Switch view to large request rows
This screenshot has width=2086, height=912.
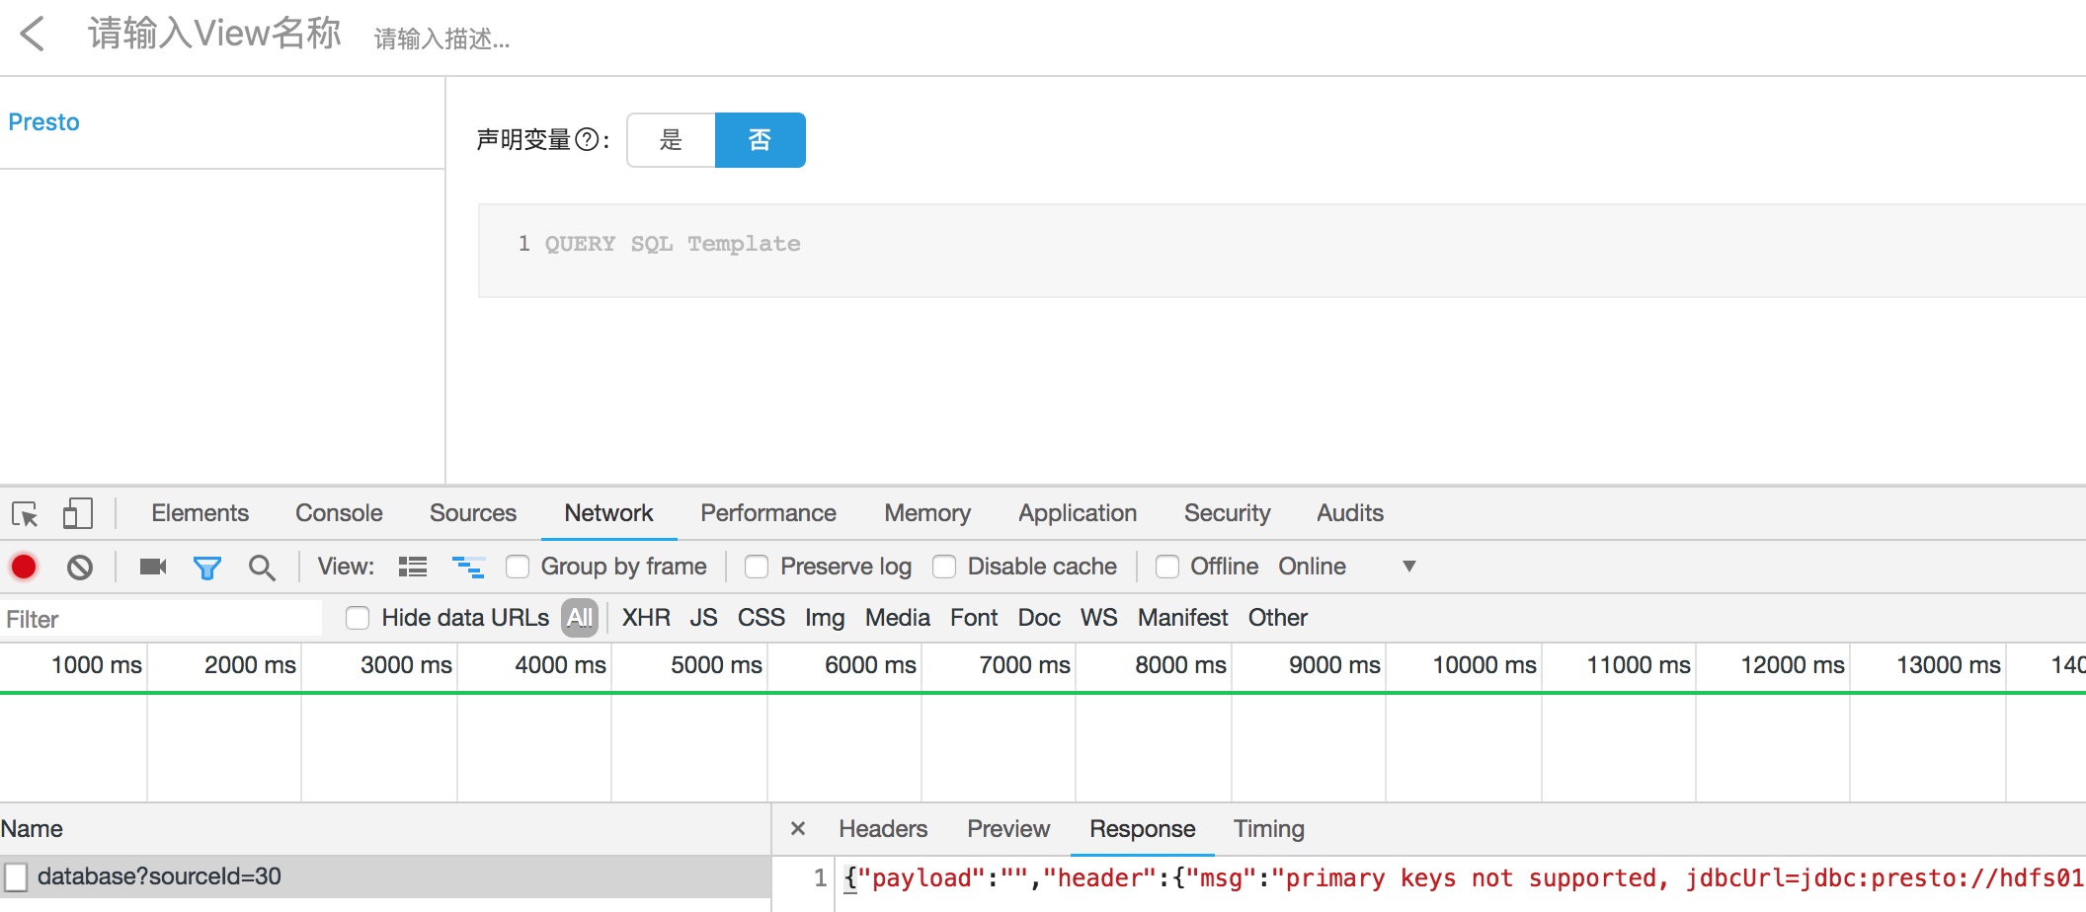point(468,567)
